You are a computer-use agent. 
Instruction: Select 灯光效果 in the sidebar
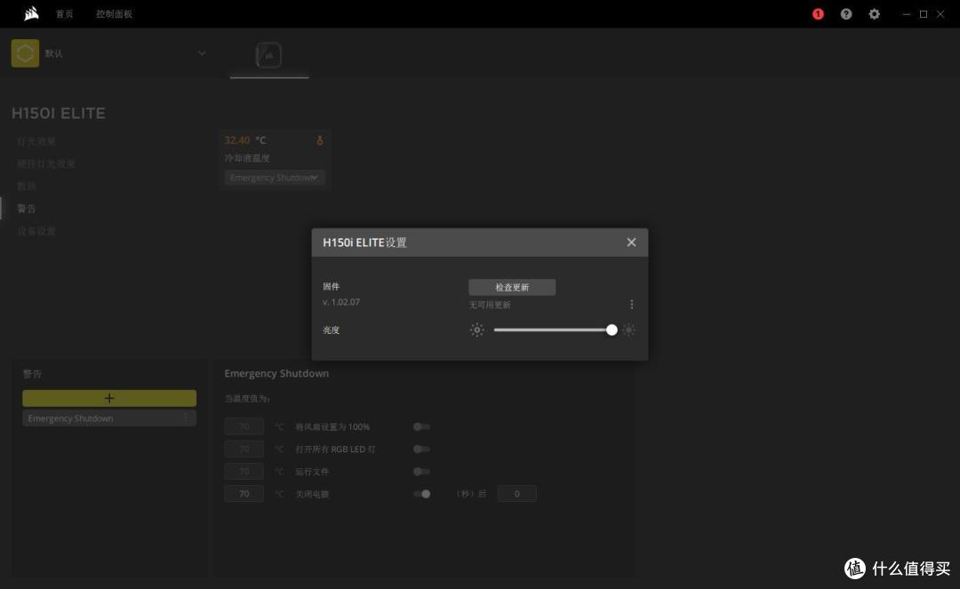click(x=36, y=141)
